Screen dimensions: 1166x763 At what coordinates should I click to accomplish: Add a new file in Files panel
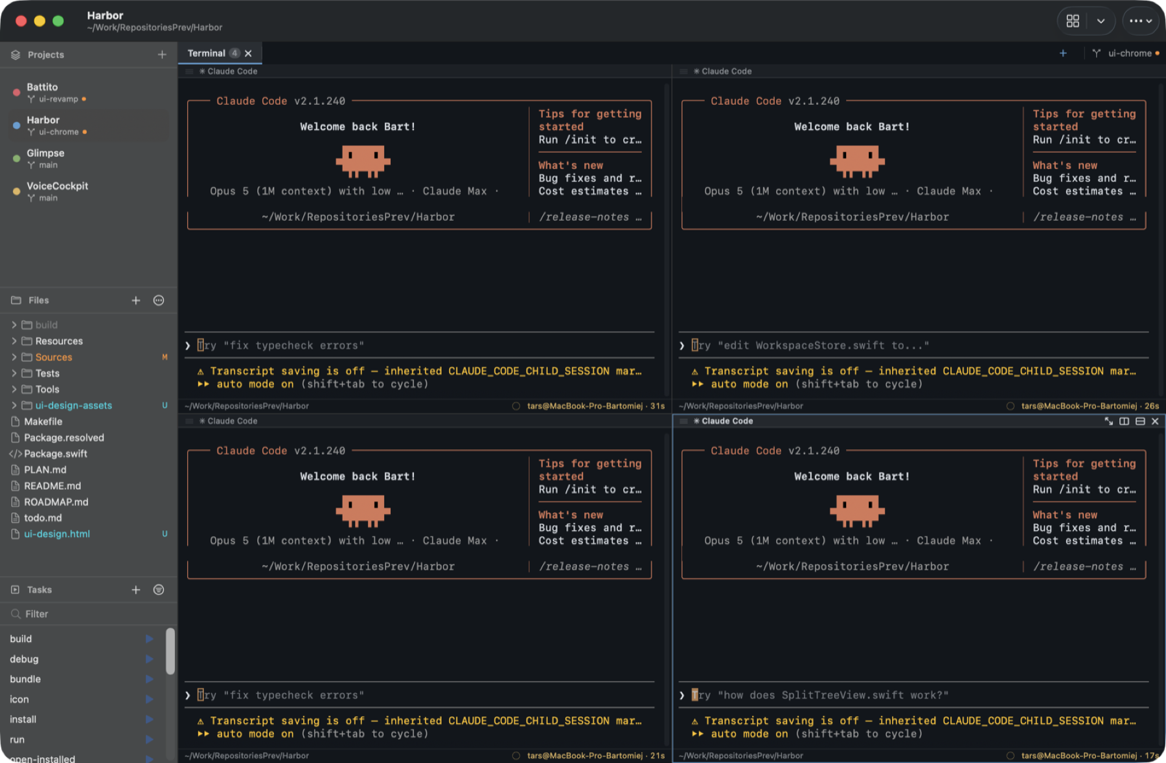click(136, 300)
